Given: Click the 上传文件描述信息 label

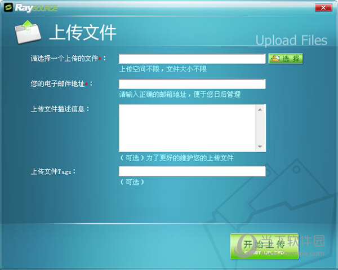Looking at the screenshot, I should tap(60, 109).
